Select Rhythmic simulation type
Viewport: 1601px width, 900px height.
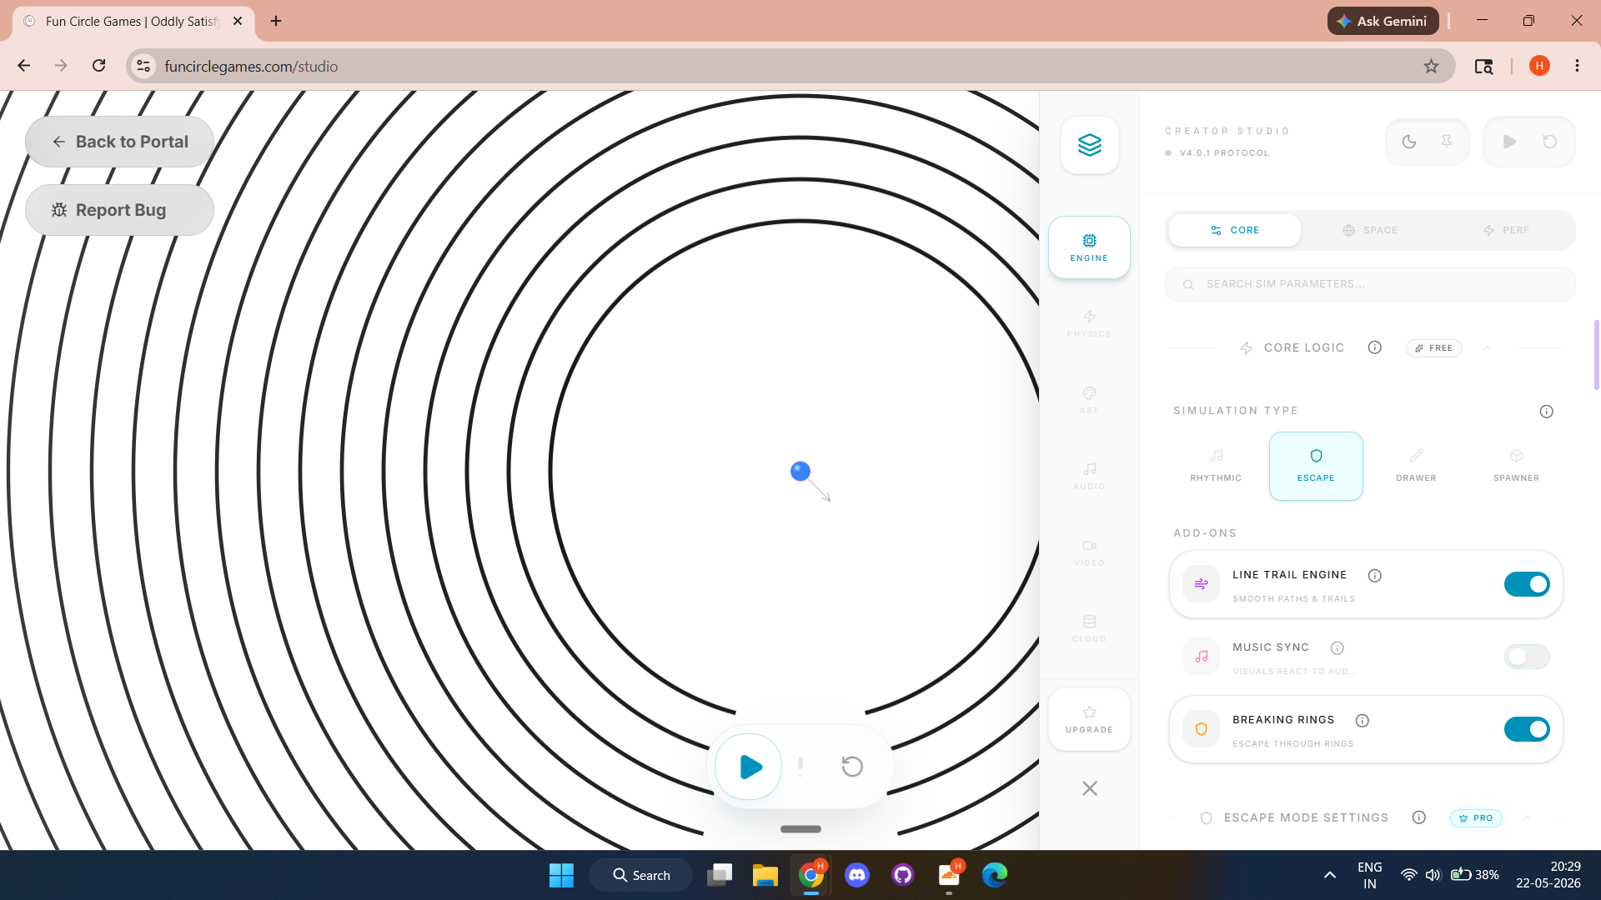[x=1216, y=466]
